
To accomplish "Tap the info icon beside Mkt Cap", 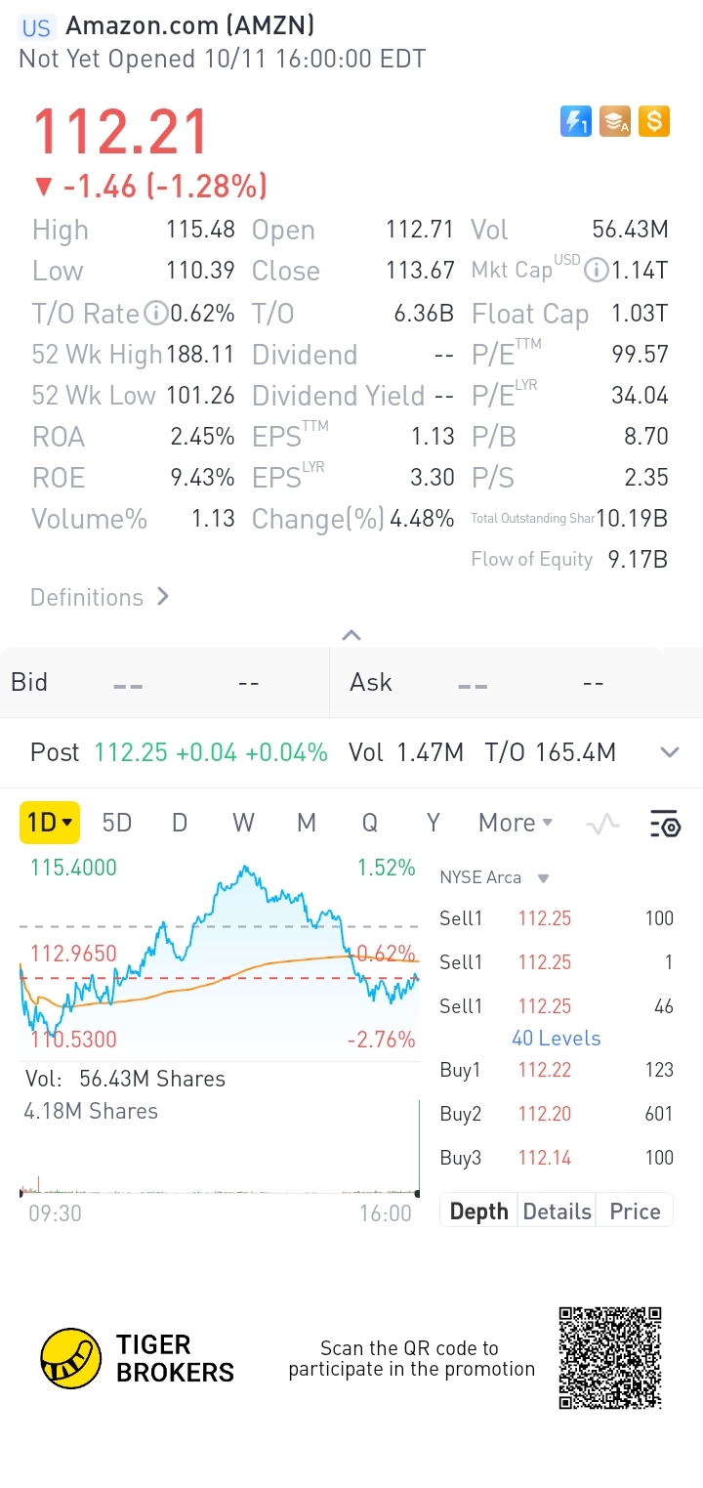I will click(x=596, y=271).
